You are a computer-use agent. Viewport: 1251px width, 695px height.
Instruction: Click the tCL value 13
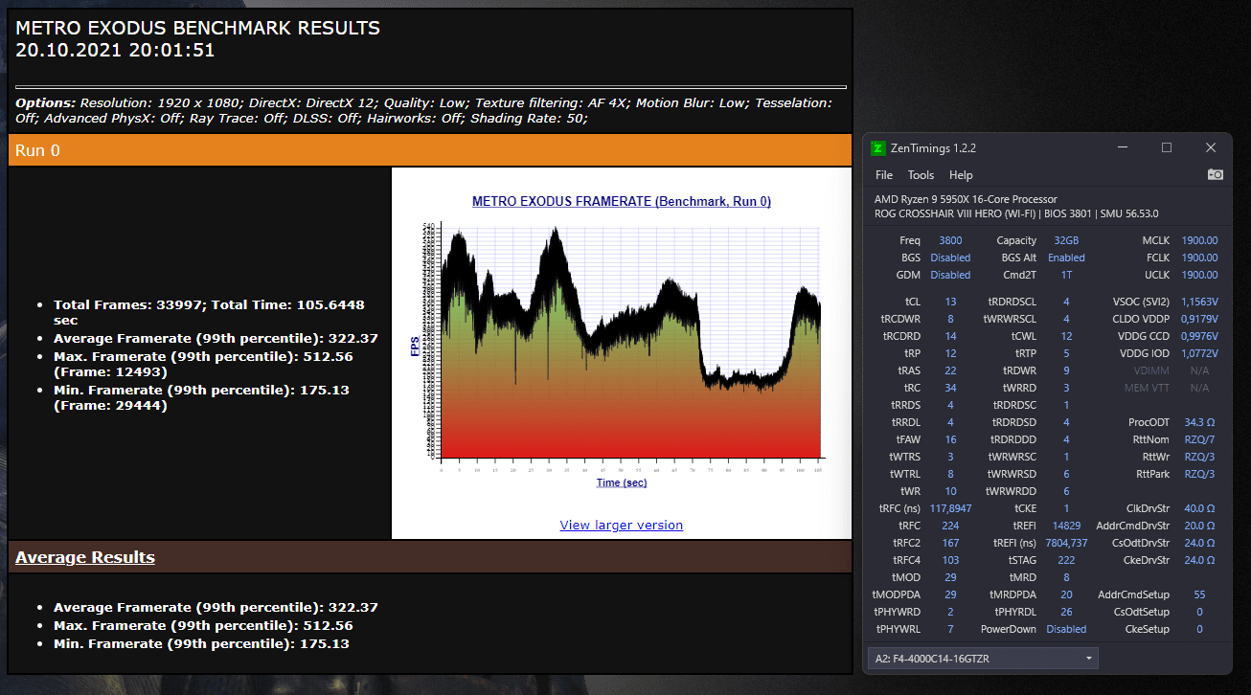(x=950, y=302)
